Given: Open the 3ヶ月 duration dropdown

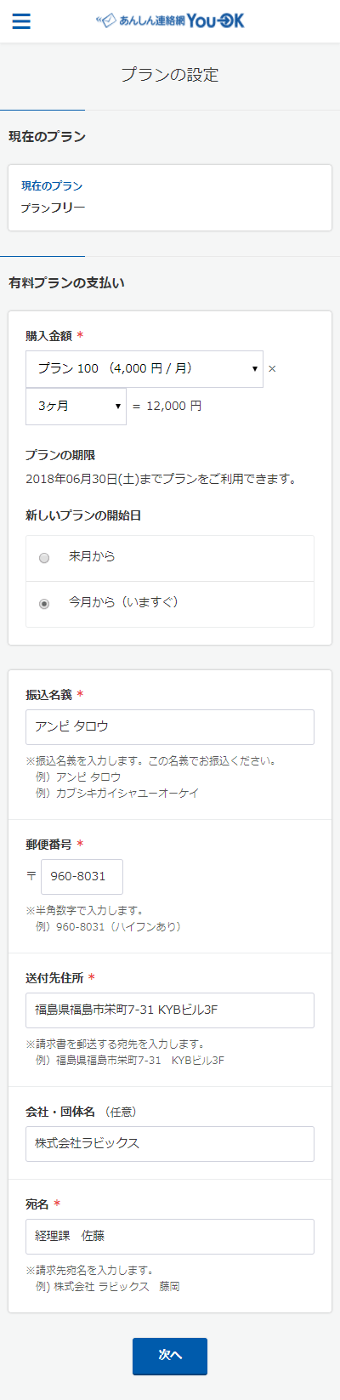Looking at the screenshot, I should tap(76, 407).
